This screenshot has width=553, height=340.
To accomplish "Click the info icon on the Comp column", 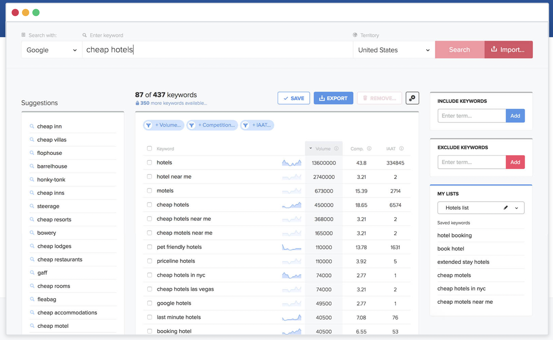I will tap(369, 148).
